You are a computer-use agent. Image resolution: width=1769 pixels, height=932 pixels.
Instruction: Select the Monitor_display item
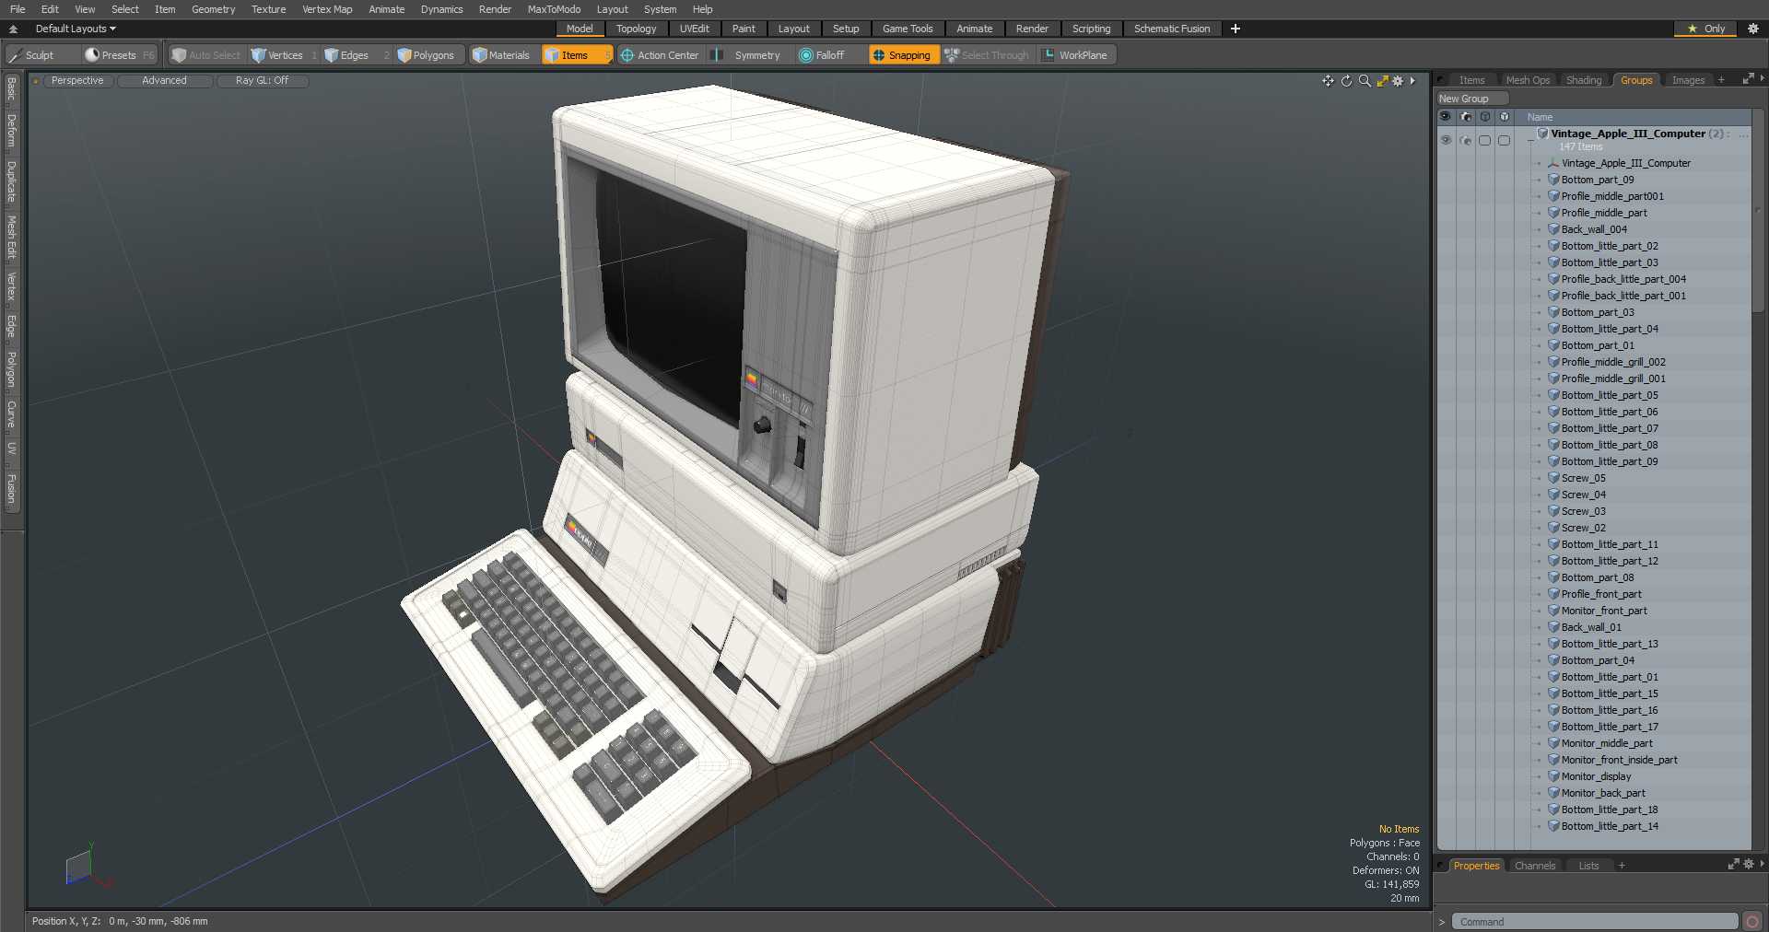[1596, 776]
